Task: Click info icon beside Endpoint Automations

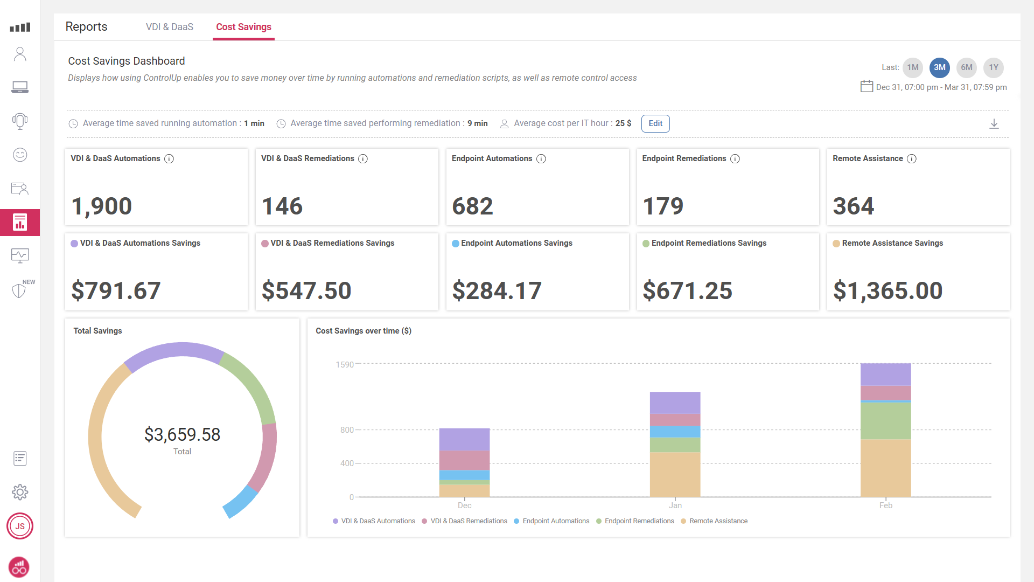Action: pyautogui.click(x=541, y=158)
